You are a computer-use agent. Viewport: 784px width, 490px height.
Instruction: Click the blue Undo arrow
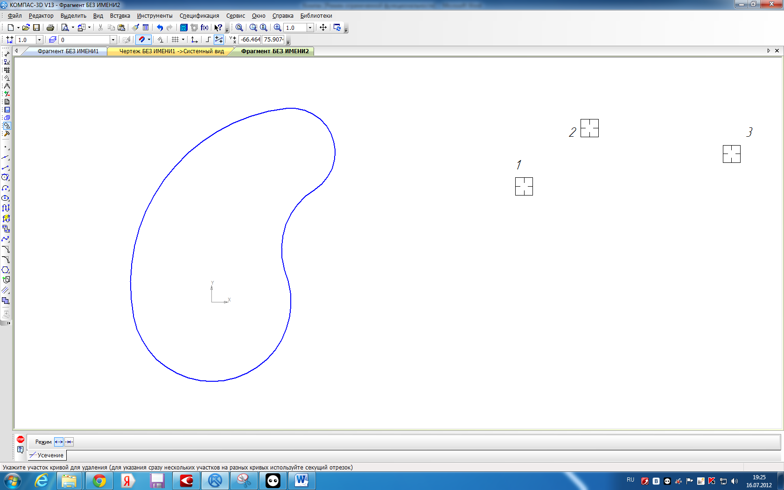coord(160,28)
